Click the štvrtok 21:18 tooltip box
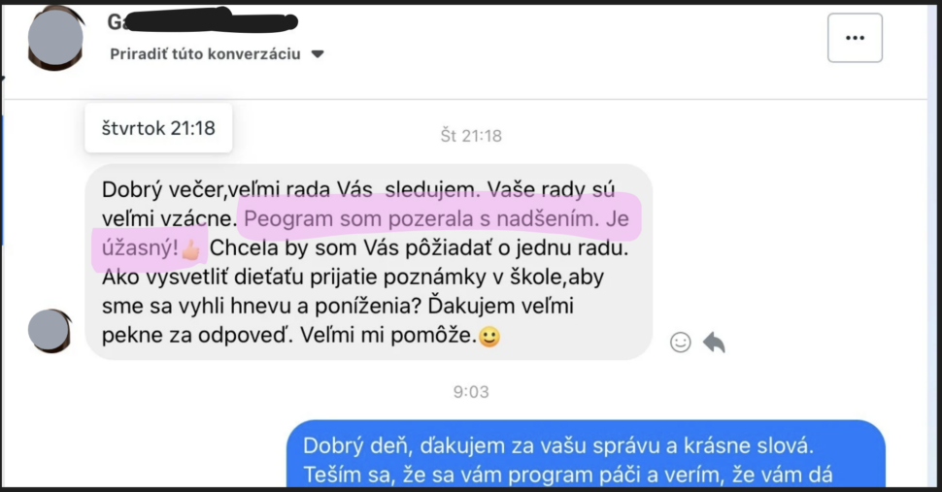Viewport: 942px width, 492px height. (x=158, y=128)
